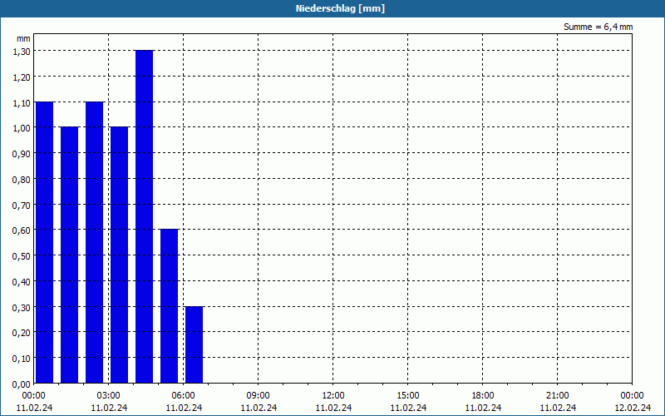Click the shortest blue bar reaching 0,30

click(195, 344)
